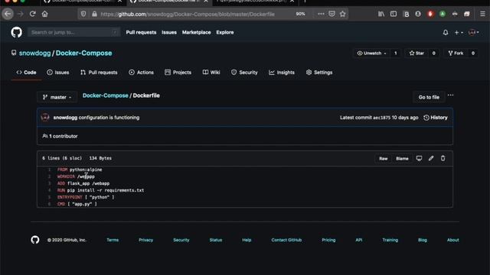The width and height of the screenshot is (490, 275).
Task: Save page to Pocket icon
Action: [x=332, y=14]
